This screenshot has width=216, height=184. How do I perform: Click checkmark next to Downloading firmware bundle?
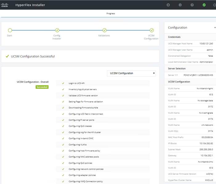(x=63, y=108)
